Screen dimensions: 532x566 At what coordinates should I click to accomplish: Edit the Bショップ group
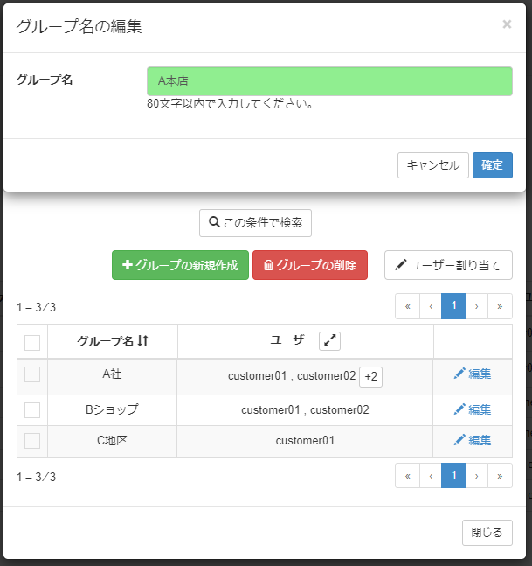(473, 409)
